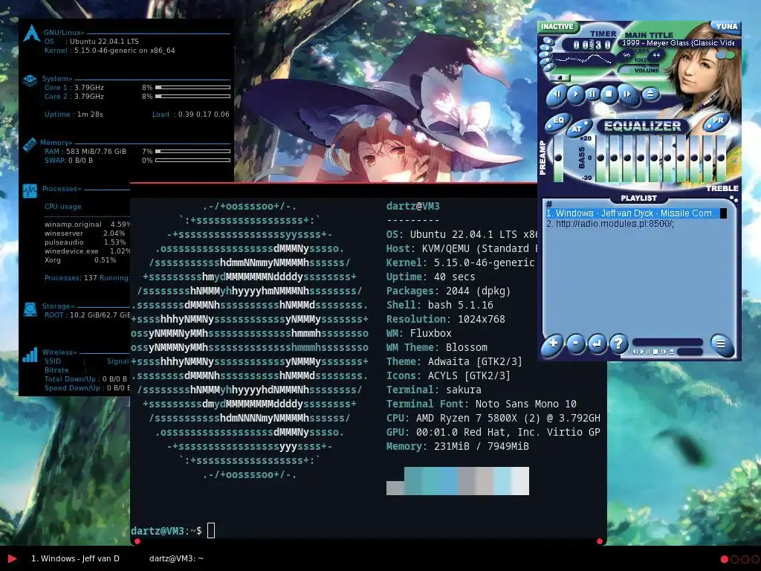Screen dimensions: 761x571
Task: Click the # column header in the playlist
Action: 549,204
